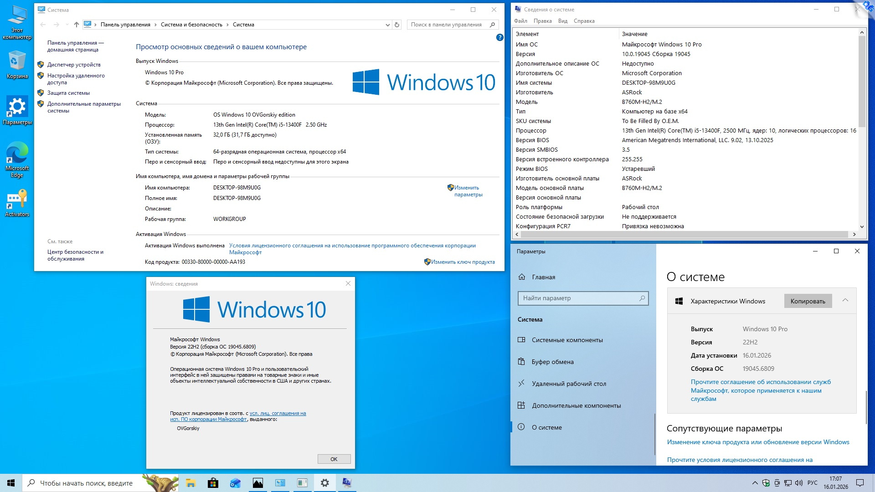Click the horizontal scrollbar in Сведения о системе
Image resolution: width=875 pixels, height=492 pixels.
point(684,234)
